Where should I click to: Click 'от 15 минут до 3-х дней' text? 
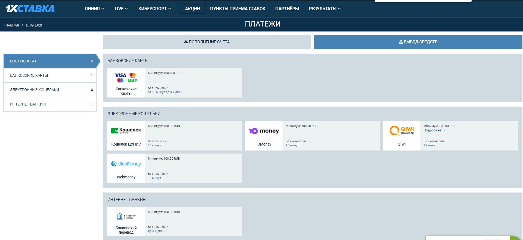click(x=165, y=92)
